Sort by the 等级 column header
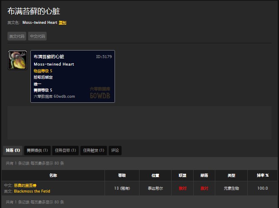The width and height of the screenshot is (279, 208). (122, 175)
